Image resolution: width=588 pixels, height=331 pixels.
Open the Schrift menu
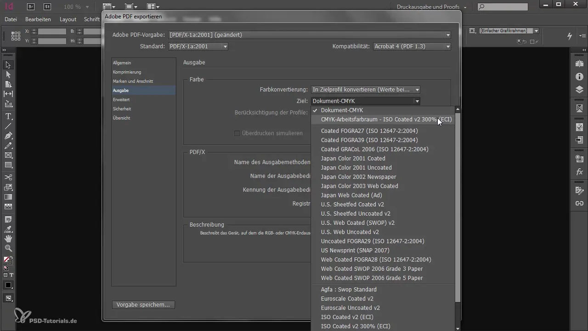point(92,19)
